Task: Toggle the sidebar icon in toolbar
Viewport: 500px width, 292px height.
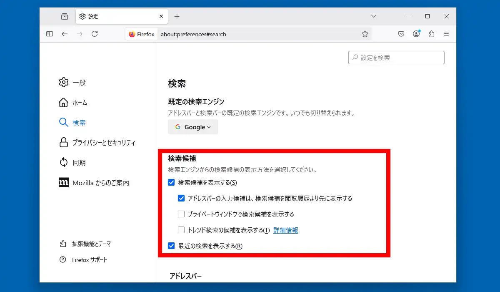Action: [50, 34]
